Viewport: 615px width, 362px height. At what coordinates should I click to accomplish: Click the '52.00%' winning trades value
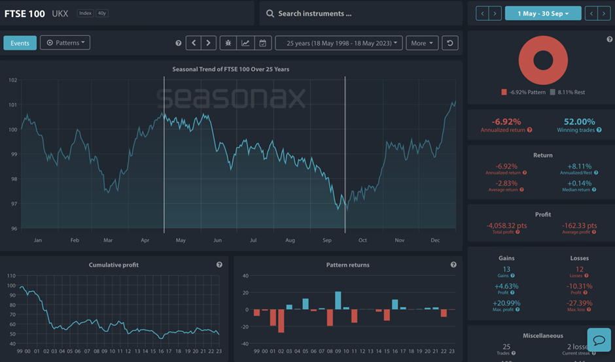pos(579,122)
